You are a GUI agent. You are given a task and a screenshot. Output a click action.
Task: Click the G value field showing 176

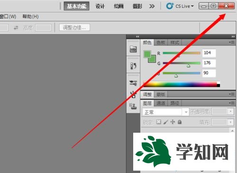(x=209, y=63)
